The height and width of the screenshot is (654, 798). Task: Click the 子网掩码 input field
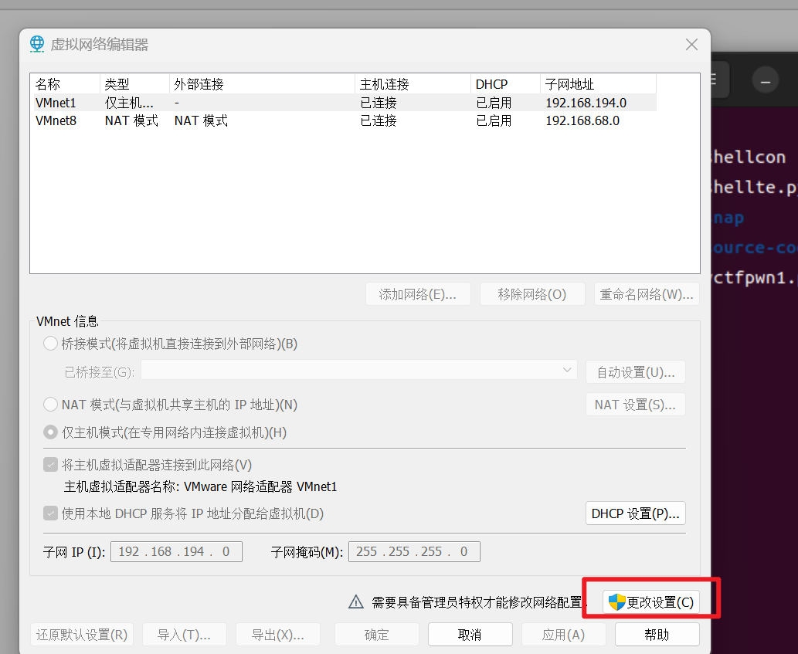[414, 551]
